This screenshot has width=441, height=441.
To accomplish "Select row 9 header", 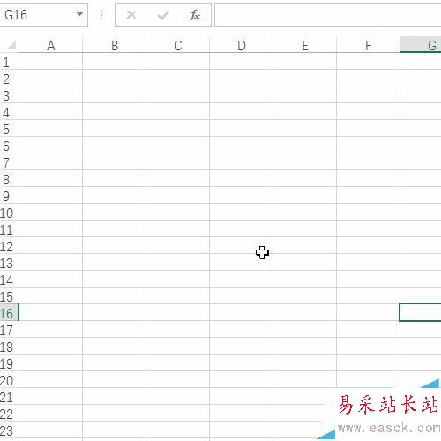I will tap(9, 196).
